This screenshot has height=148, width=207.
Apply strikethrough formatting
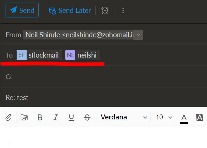(87, 117)
